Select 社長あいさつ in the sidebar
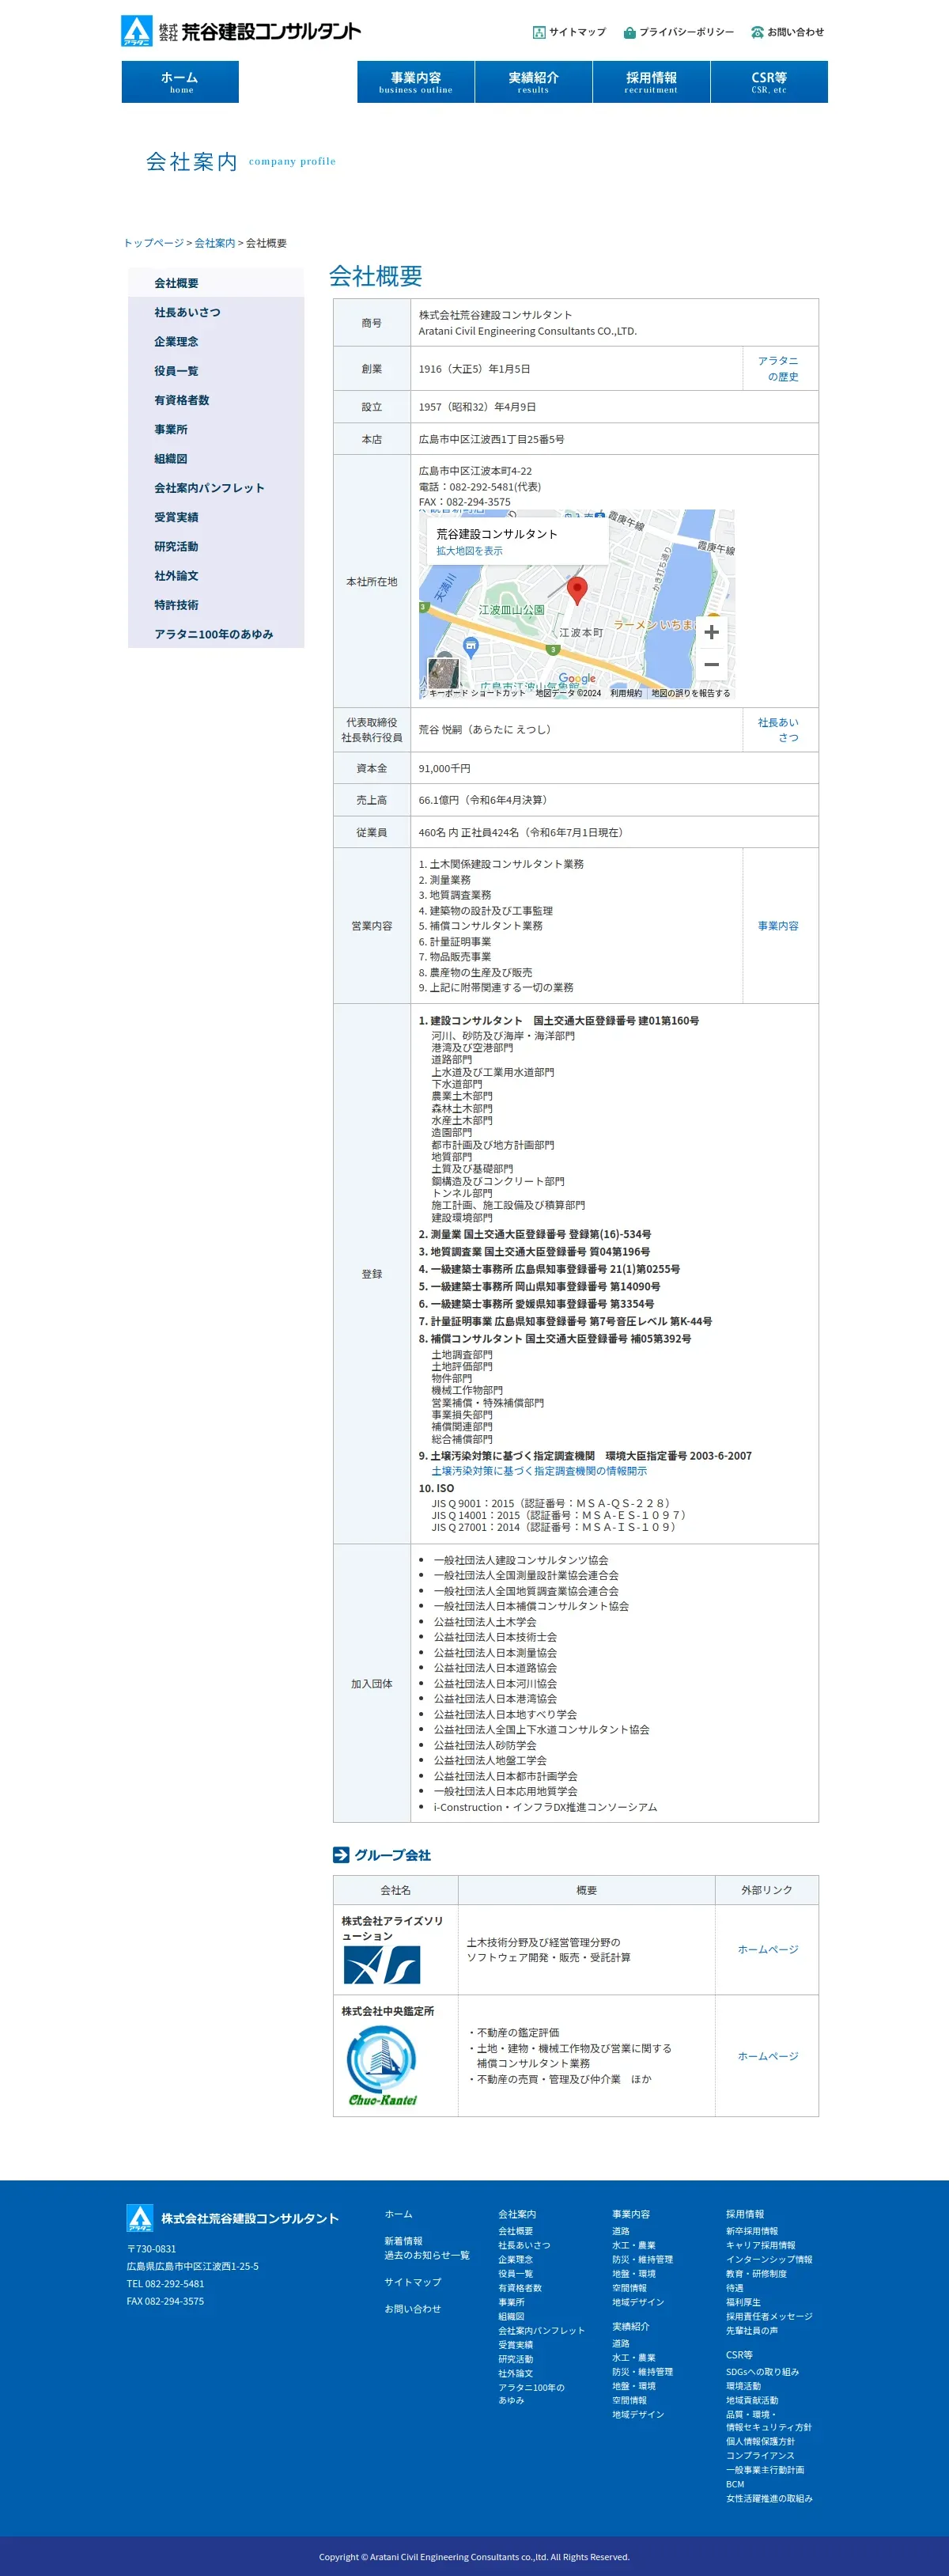Viewport: 949px width, 2576px height. tap(216, 312)
